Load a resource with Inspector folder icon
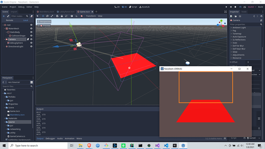The image size is (265, 149). click(x=235, y=16)
